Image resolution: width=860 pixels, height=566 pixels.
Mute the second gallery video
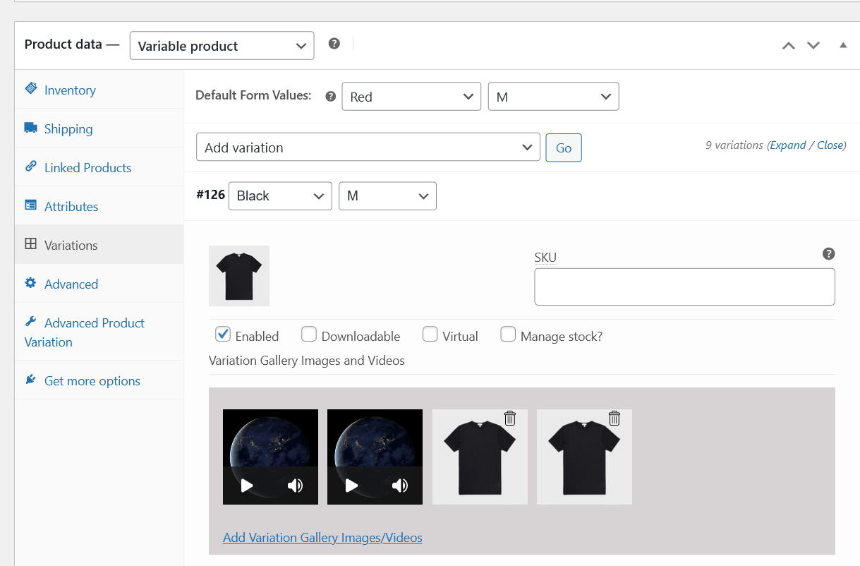pyautogui.click(x=400, y=486)
